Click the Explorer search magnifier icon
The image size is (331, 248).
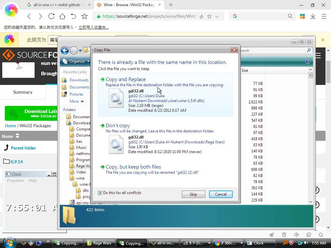point(309,50)
